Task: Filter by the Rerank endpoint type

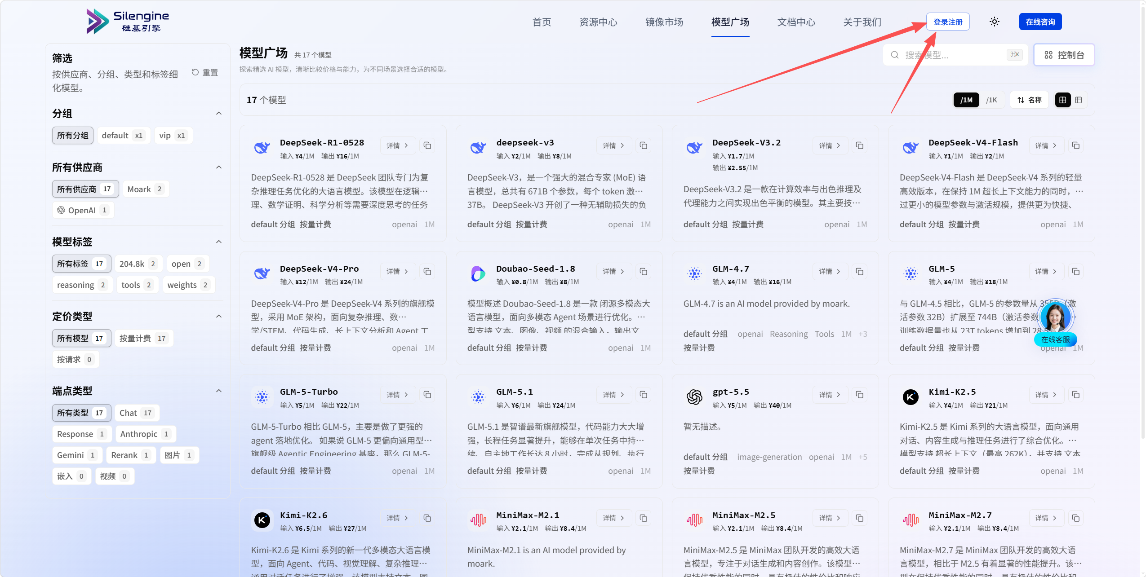Action: (131, 455)
